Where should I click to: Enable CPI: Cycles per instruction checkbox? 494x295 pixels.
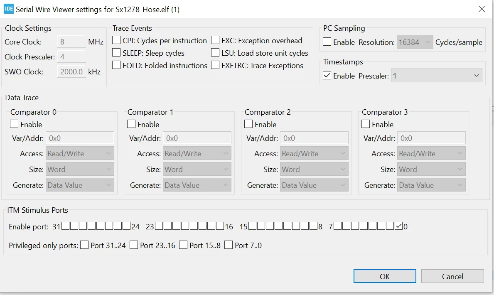click(x=116, y=40)
